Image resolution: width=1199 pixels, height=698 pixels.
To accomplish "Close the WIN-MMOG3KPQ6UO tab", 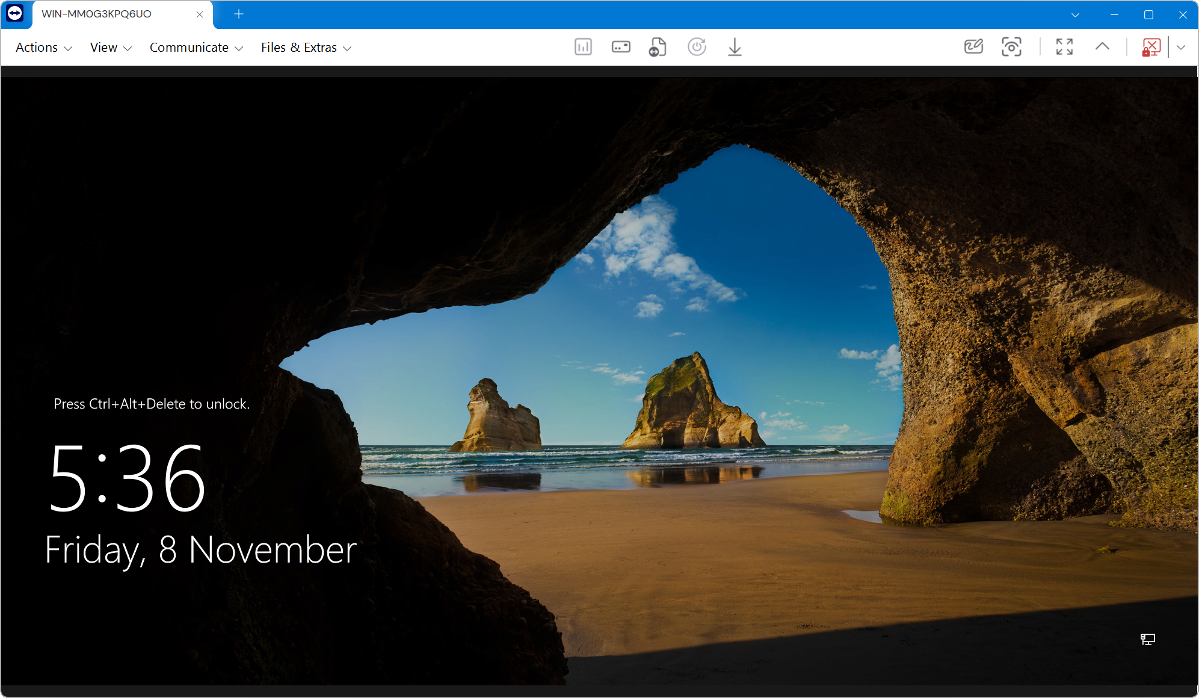I will (200, 14).
